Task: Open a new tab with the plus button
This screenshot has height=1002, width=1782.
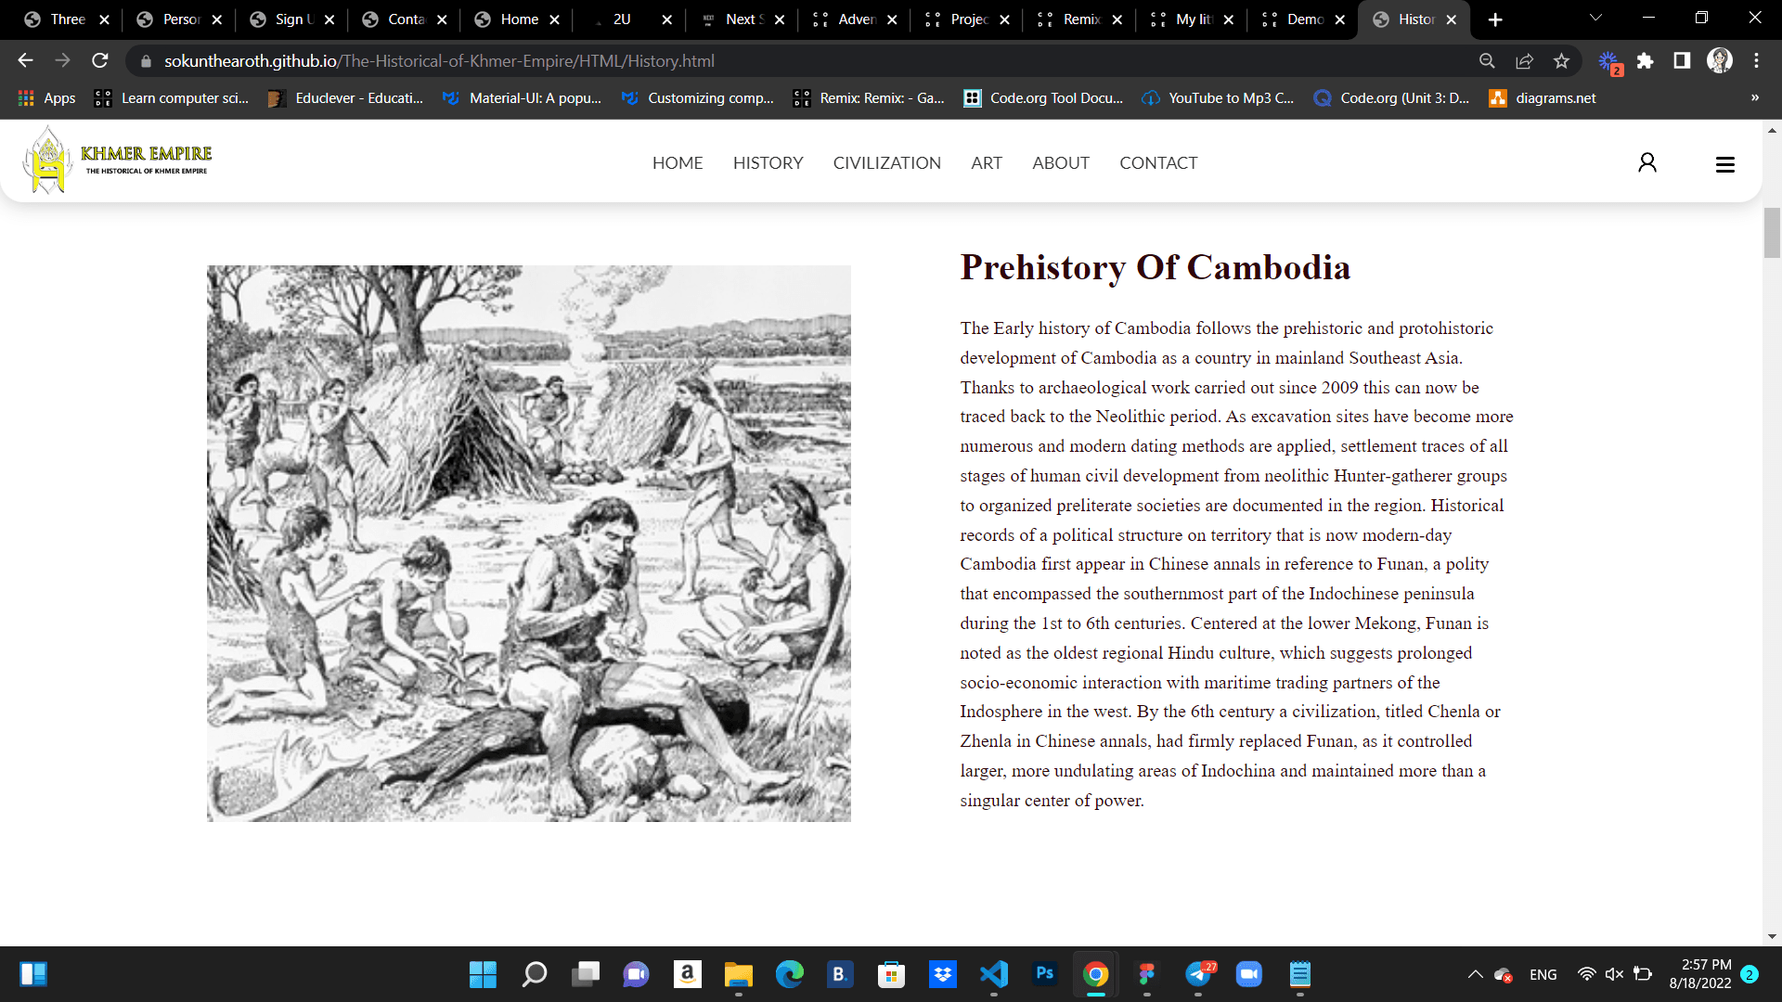Action: tap(1495, 19)
